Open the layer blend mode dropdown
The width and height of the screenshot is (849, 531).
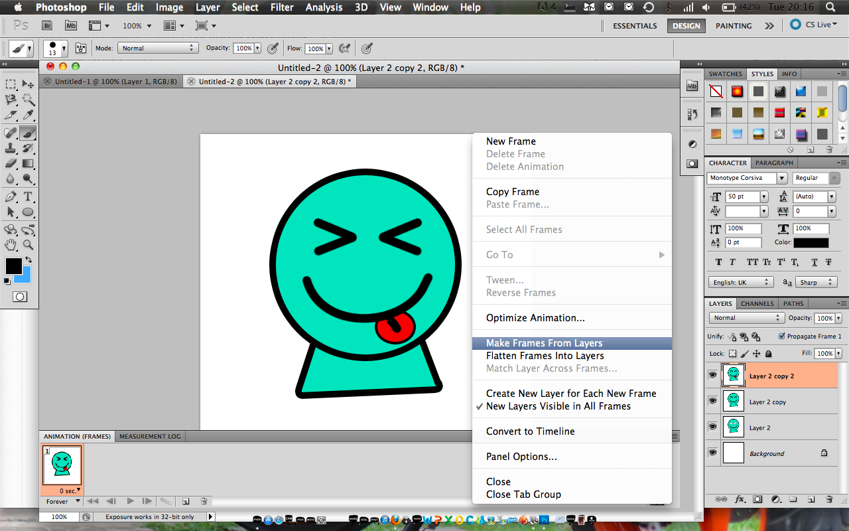748,318
